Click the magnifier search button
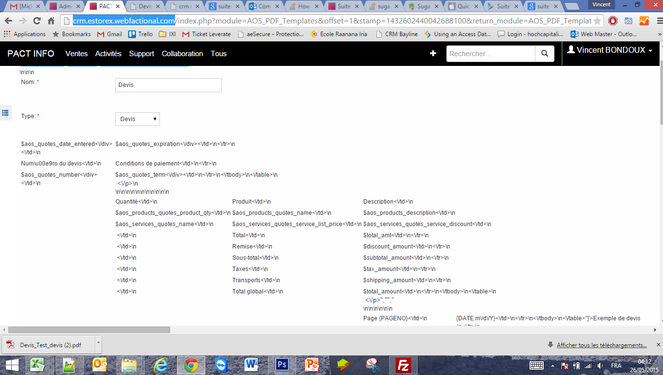The width and height of the screenshot is (663, 375). (x=545, y=54)
